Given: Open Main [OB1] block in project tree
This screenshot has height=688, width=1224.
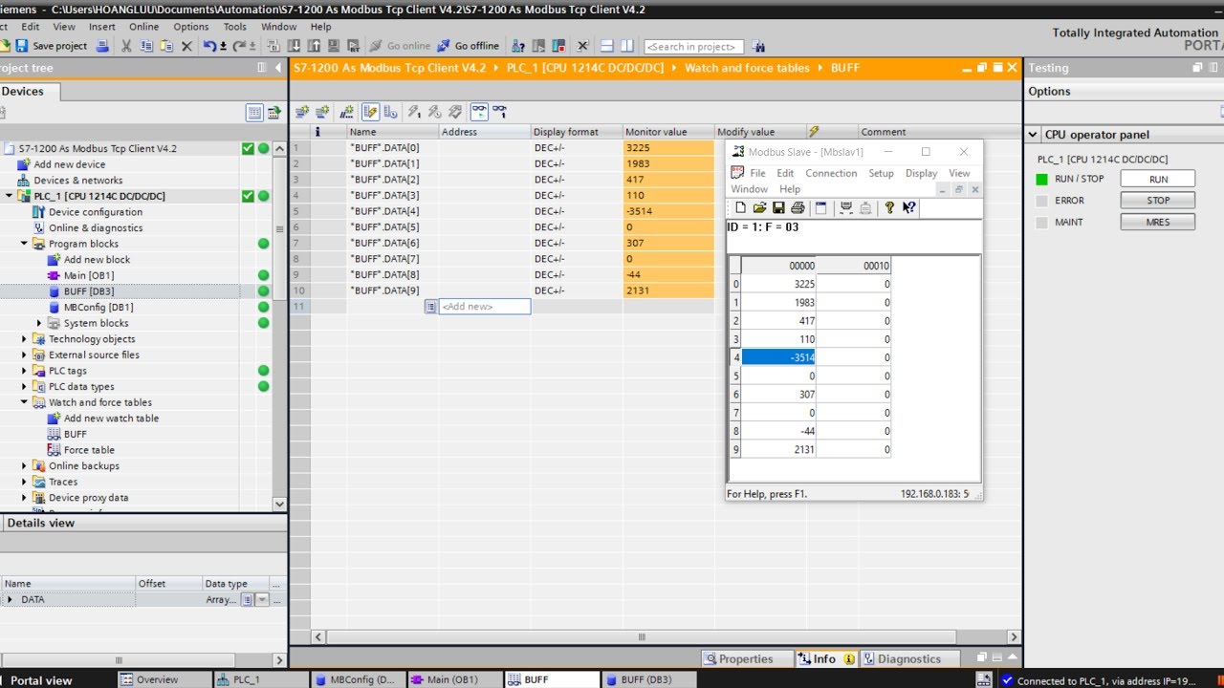Looking at the screenshot, I should pyautogui.click(x=88, y=275).
